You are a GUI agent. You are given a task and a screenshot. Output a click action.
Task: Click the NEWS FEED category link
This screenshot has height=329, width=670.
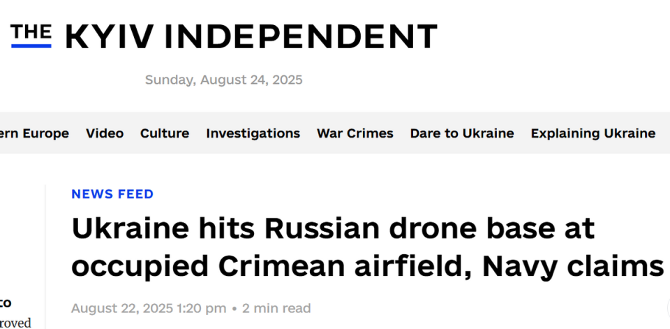[x=112, y=194]
